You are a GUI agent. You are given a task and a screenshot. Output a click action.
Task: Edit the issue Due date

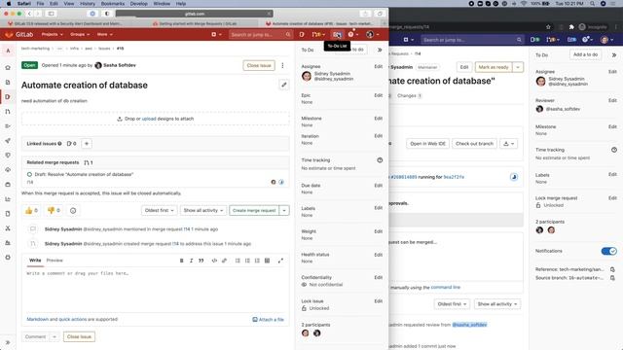coord(379,186)
